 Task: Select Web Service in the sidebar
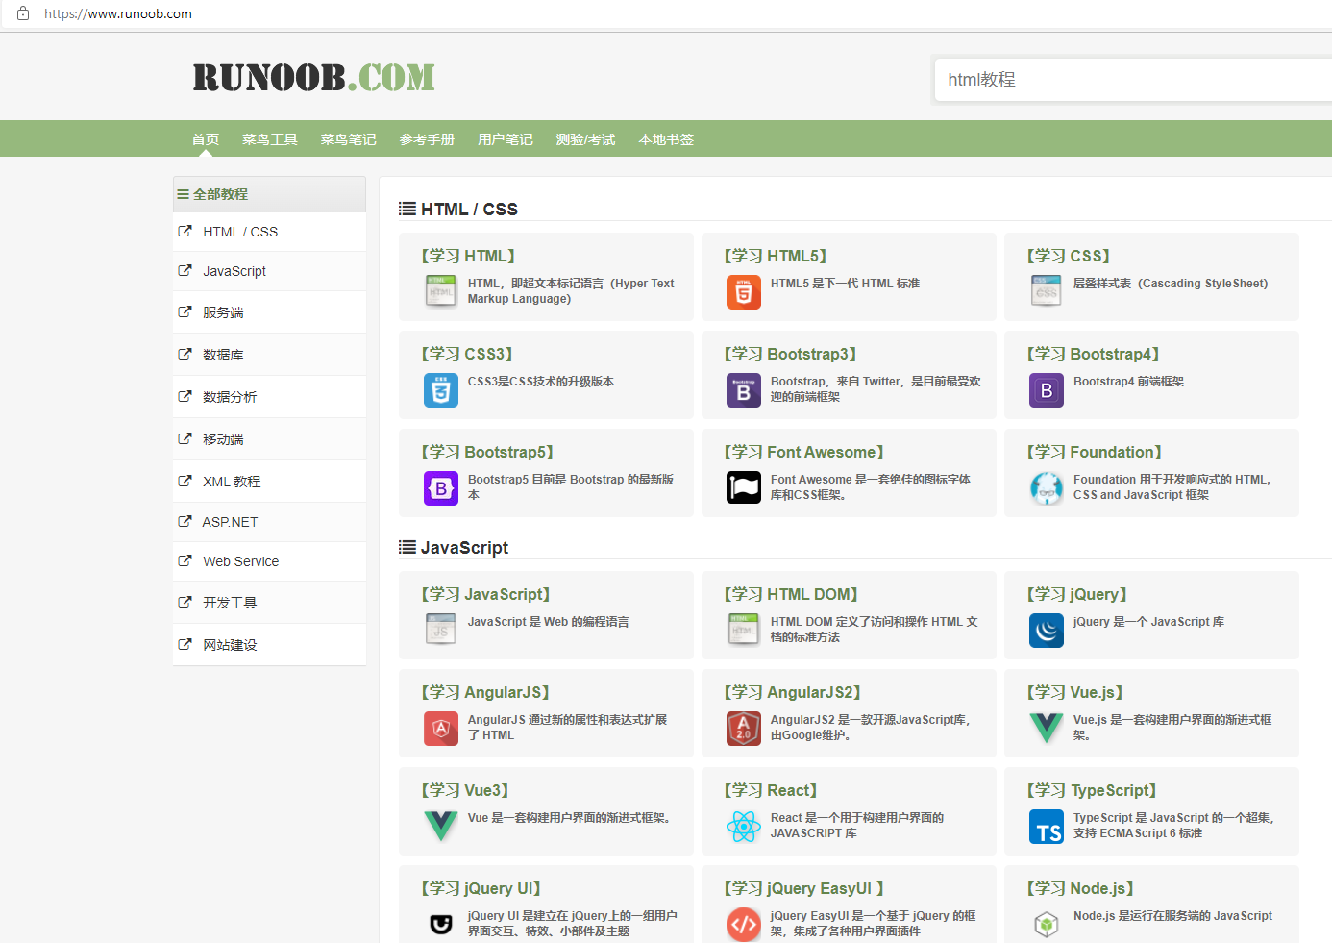click(269, 561)
